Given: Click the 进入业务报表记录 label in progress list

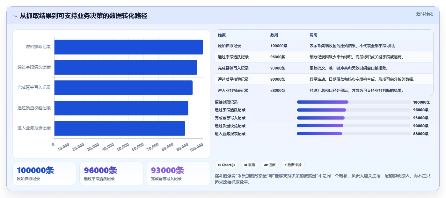Looking at the screenshot, I should pyautogui.click(x=230, y=134).
